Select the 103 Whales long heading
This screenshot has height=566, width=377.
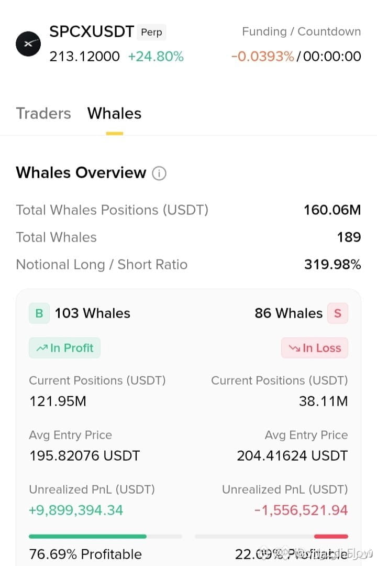pyautogui.click(x=92, y=313)
